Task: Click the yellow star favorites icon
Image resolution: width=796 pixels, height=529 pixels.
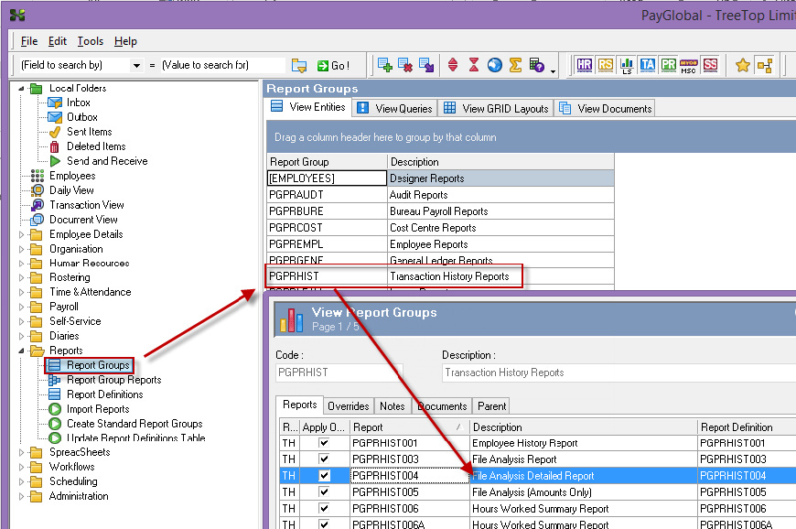Action: pos(743,65)
